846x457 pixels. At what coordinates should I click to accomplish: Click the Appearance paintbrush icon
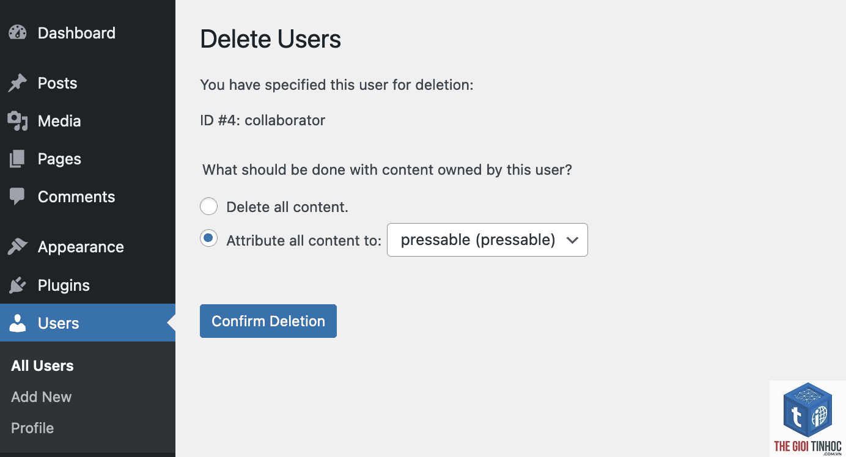point(18,247)
